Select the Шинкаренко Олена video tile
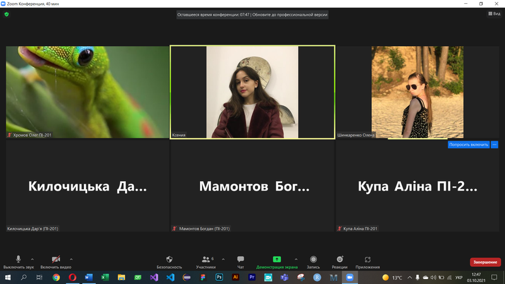 [x=417, y=92]
